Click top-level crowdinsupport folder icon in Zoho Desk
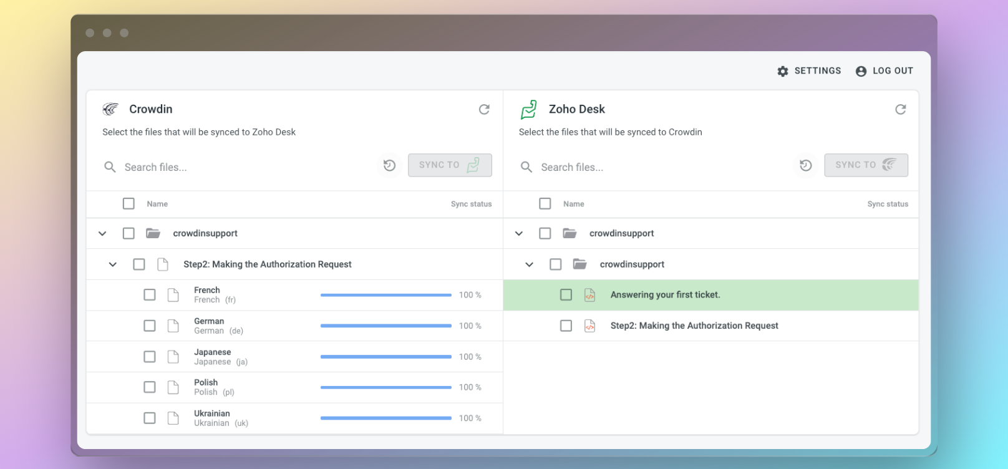The height and width of the screenshot is (469, 1008). 569,233
